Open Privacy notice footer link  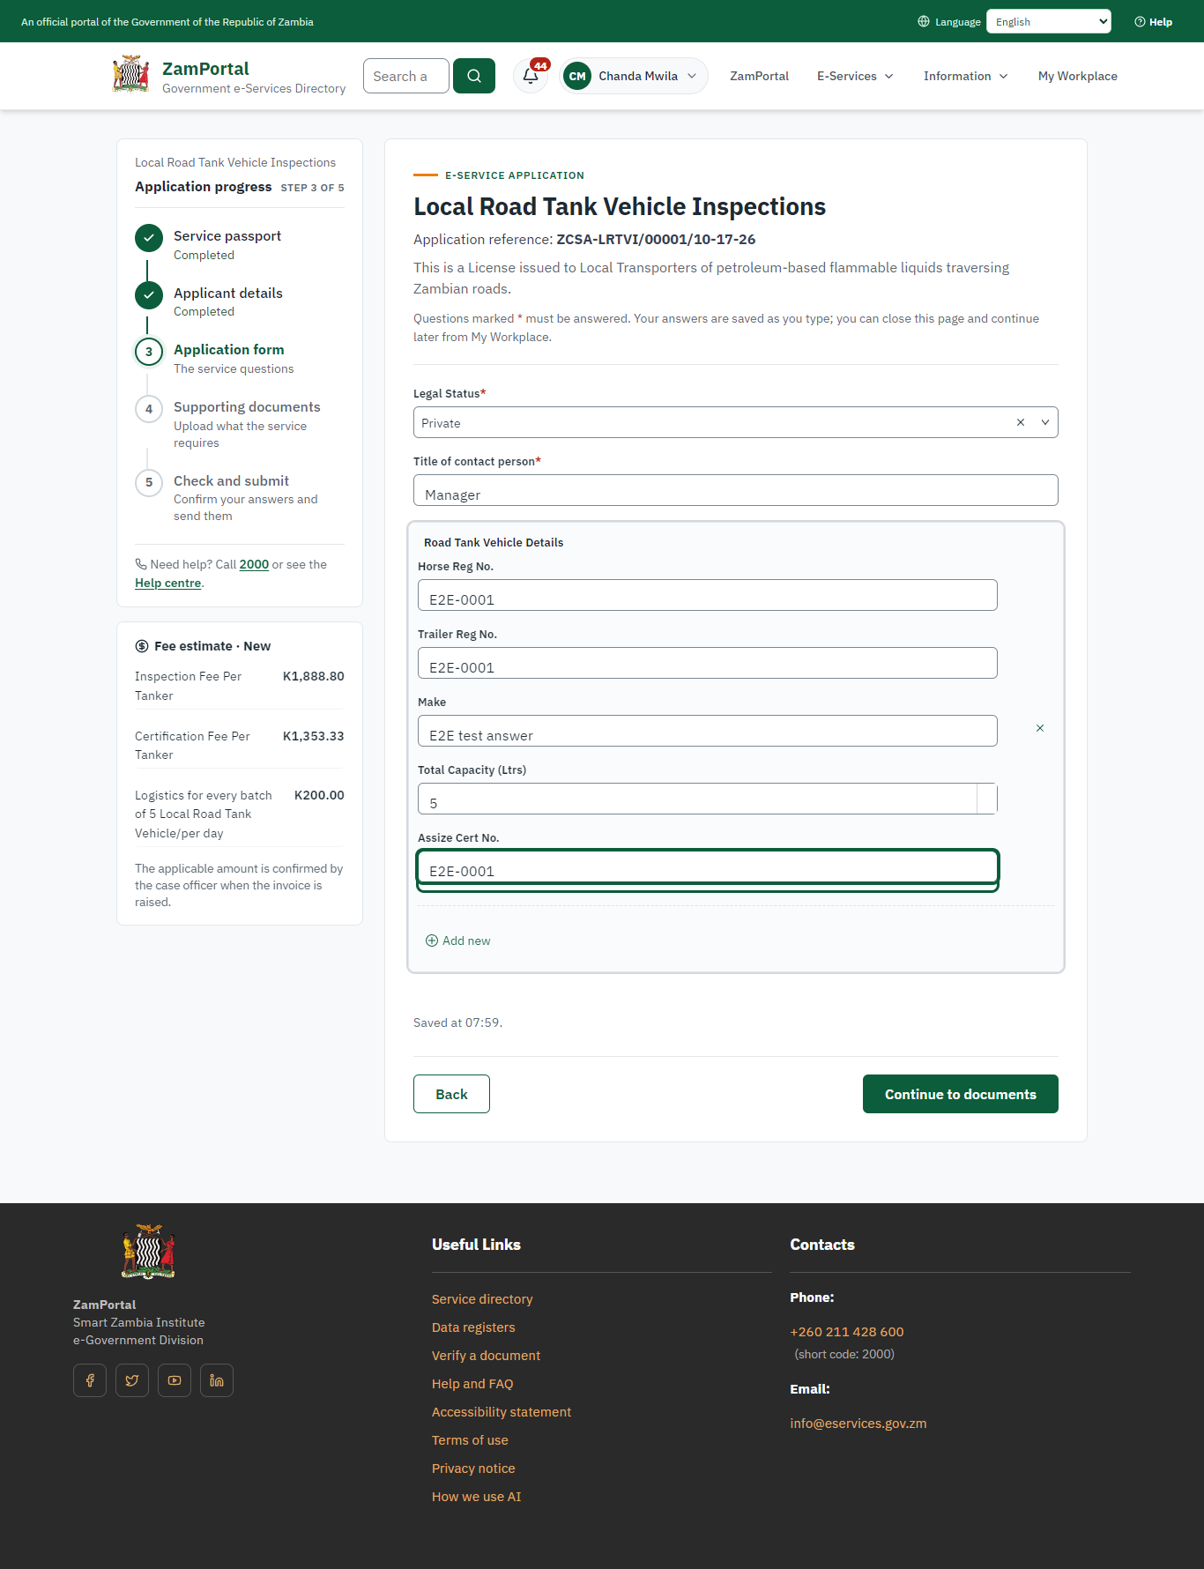pos(473,1469)
